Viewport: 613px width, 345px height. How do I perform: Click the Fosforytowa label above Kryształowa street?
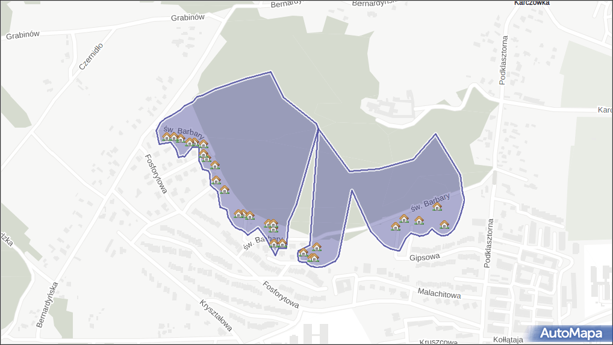tap(281, 294)
